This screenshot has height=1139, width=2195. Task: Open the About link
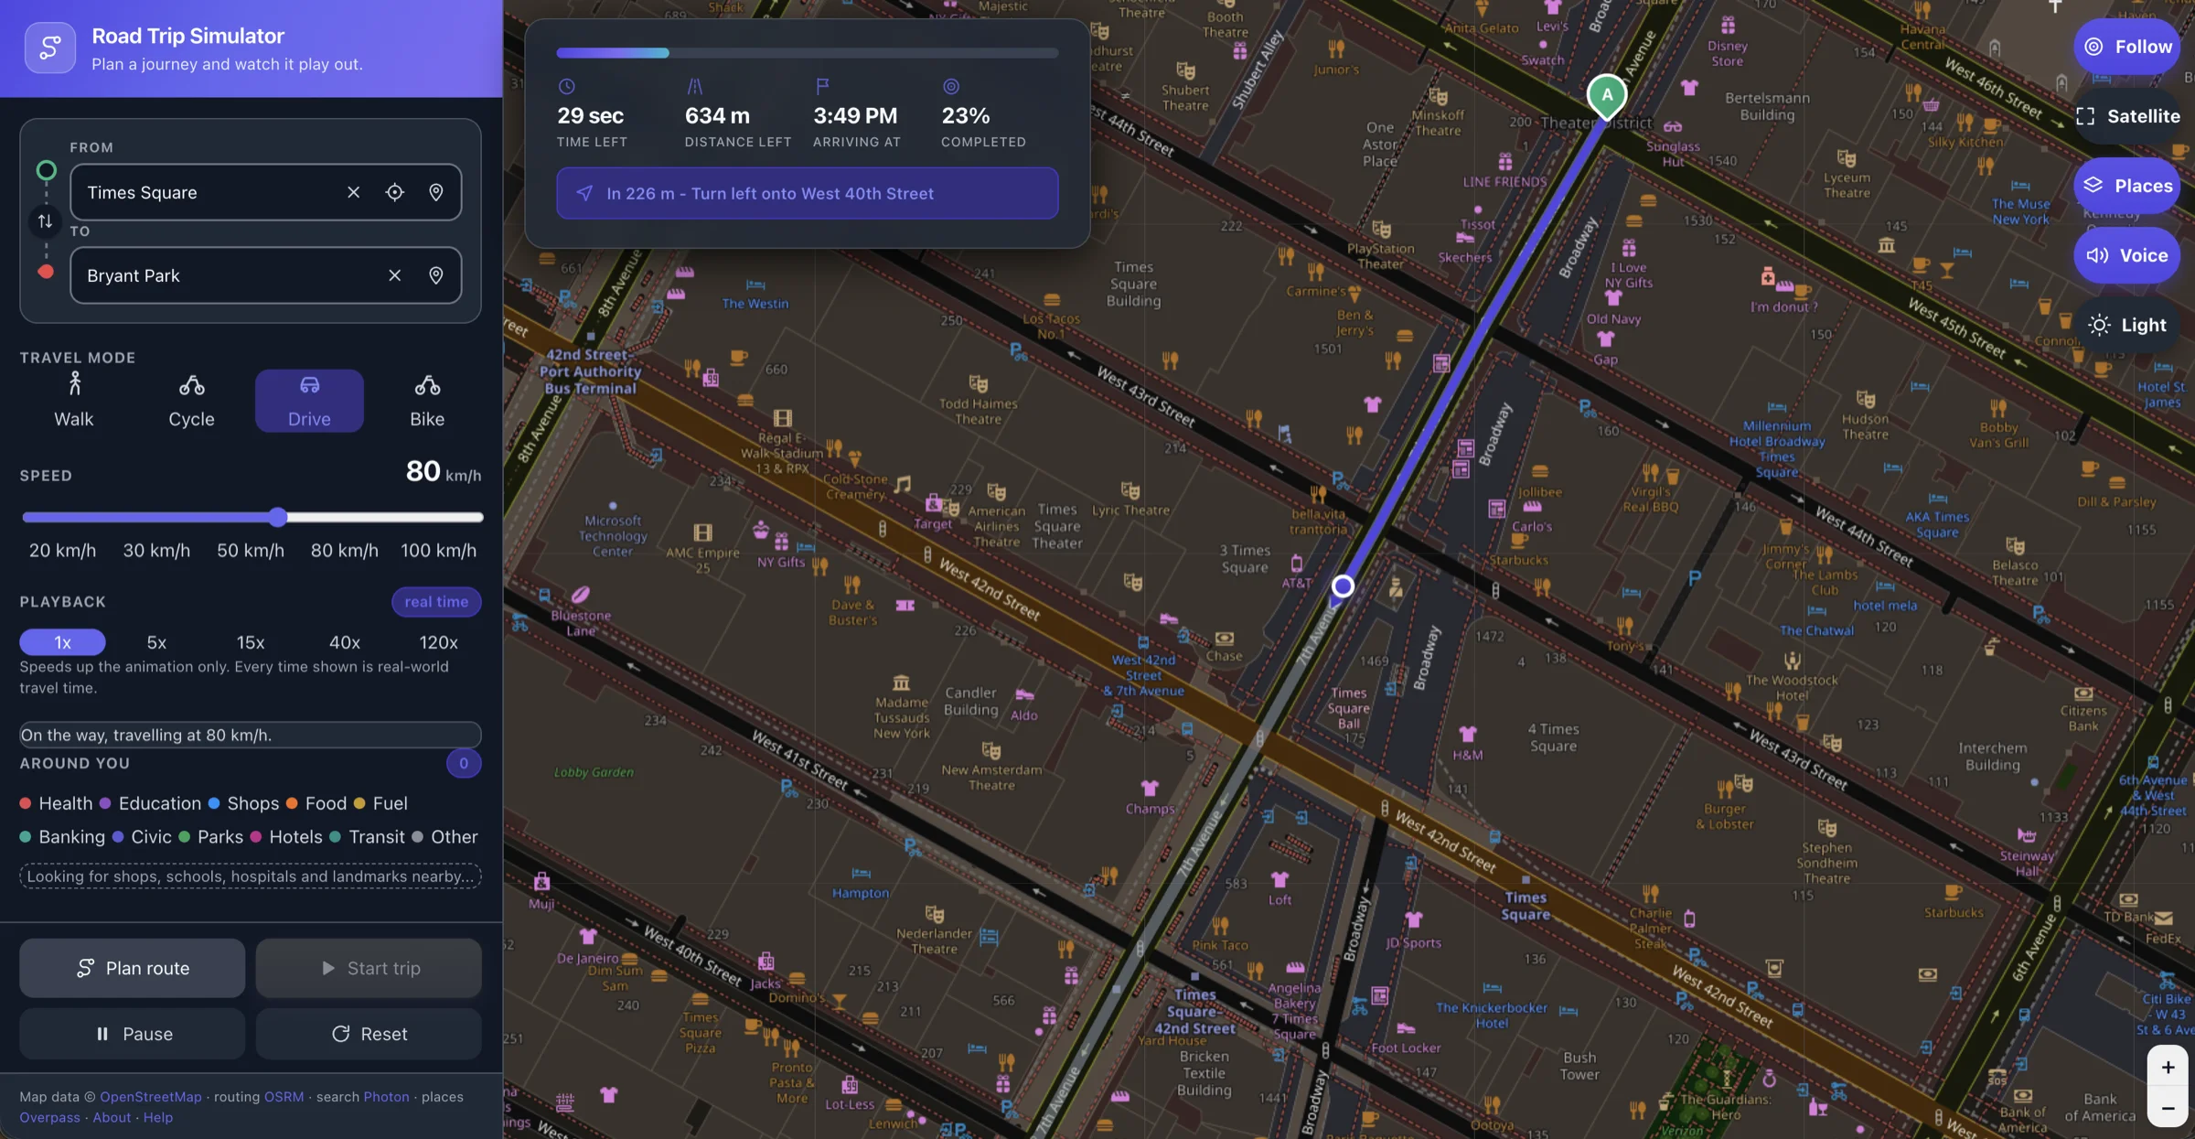112,1118
